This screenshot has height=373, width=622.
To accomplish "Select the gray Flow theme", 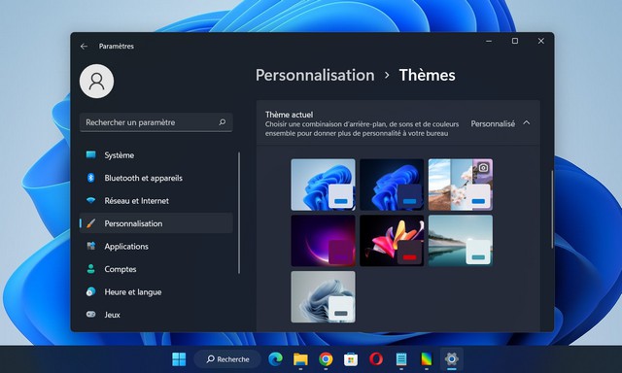I will click(323, 297).
